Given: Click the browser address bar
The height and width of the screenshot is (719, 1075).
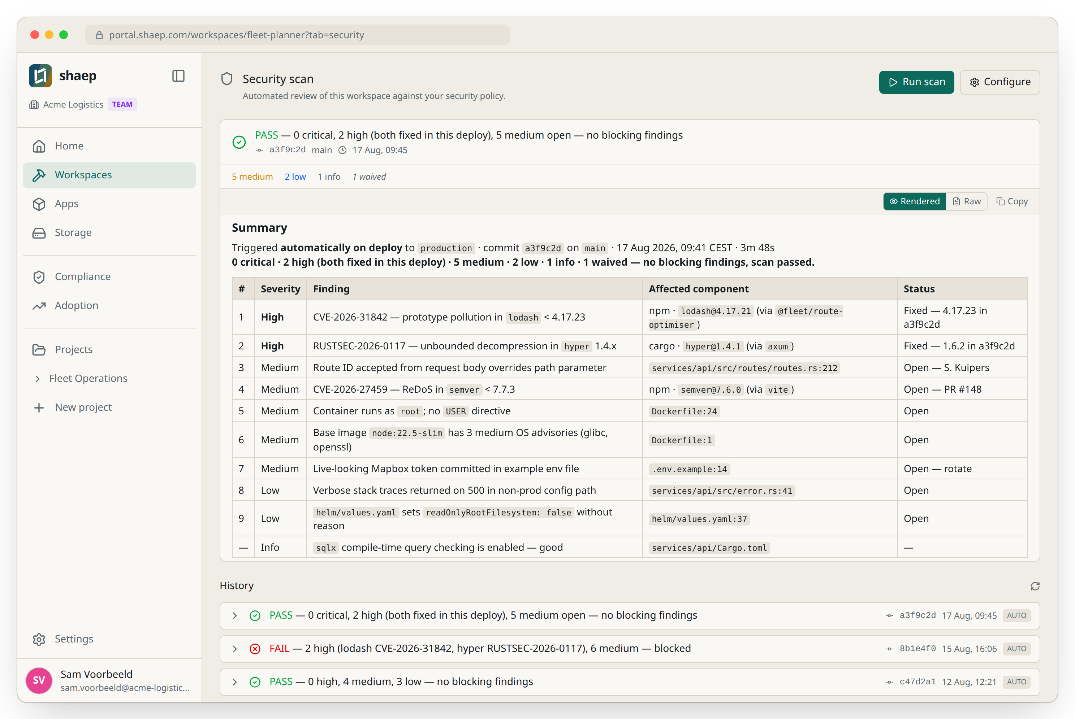Looking at the screenshot, I should 297,35.
